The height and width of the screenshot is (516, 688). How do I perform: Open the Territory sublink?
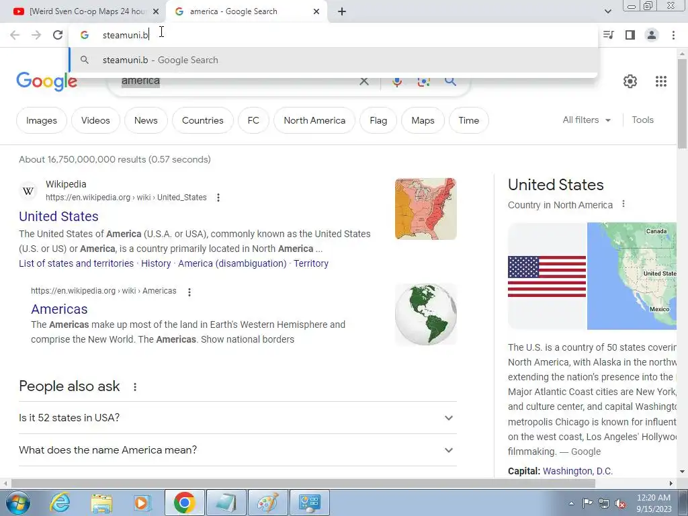pyautogui.click(x=311, y=263)
